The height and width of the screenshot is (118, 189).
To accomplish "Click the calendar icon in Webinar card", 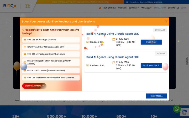I will (114, 63).
